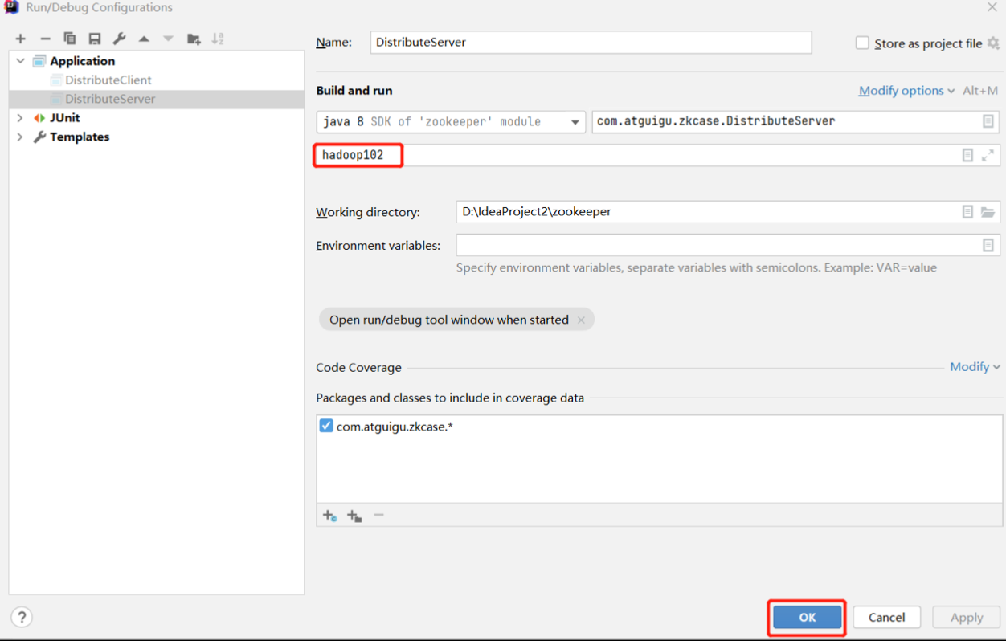Screen dimensions: 1006x641
Task: Click the OK button
Action: coord(808,617)
